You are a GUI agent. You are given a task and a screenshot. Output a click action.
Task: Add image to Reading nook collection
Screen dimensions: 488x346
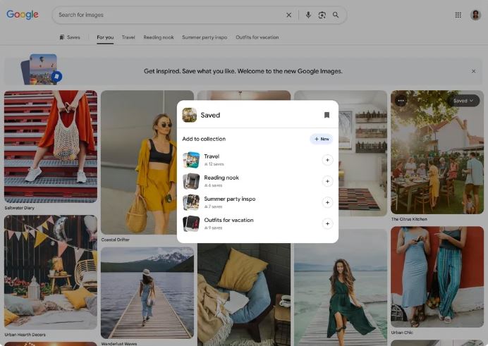(x=327, y=181)
